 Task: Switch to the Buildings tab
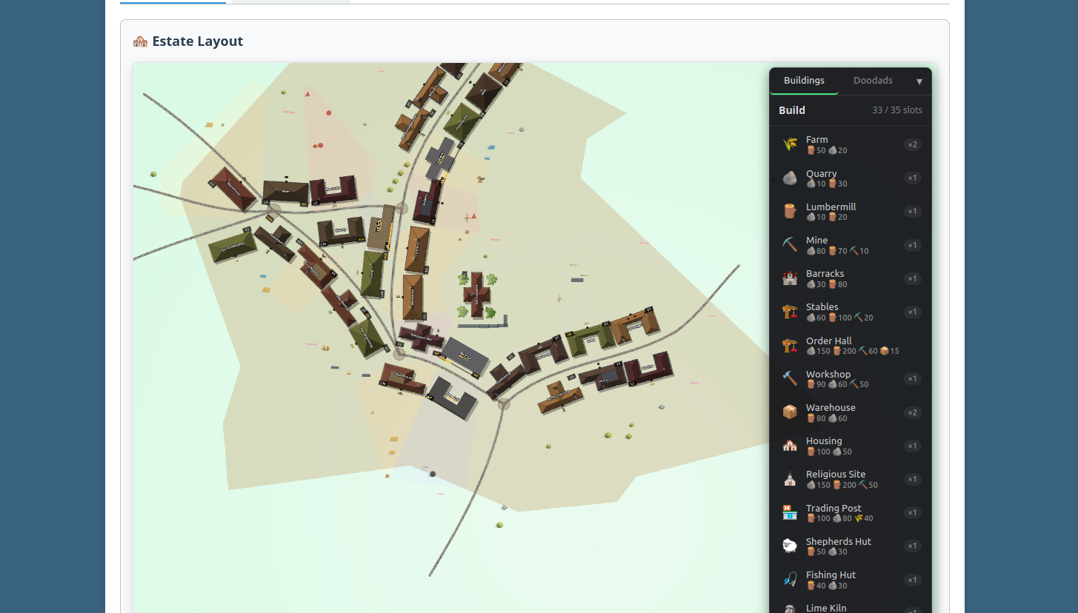point(804,81)
